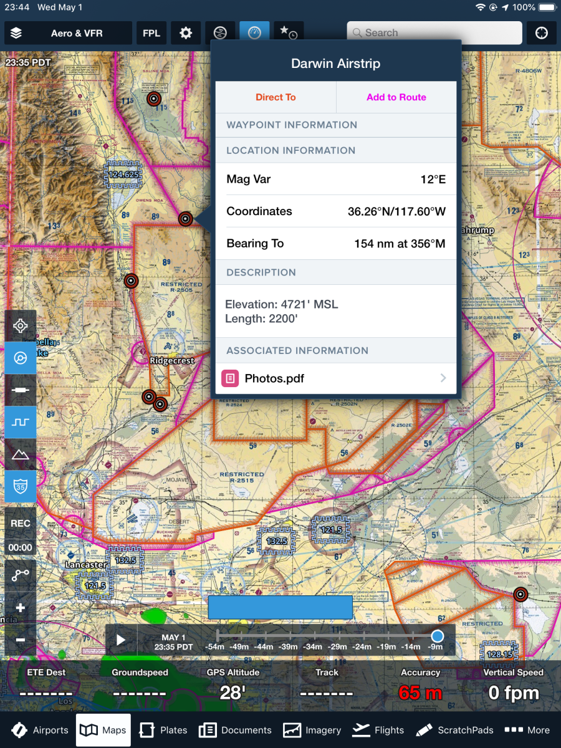Open the FPL flight plan panel
This screenshot has width=561, height=748.
pyautogui.click(x=151, y=33)
